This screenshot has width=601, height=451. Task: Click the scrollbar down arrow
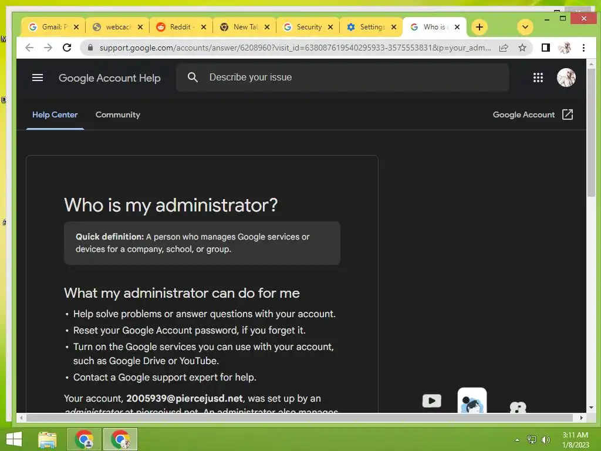[x=591, y=408]
